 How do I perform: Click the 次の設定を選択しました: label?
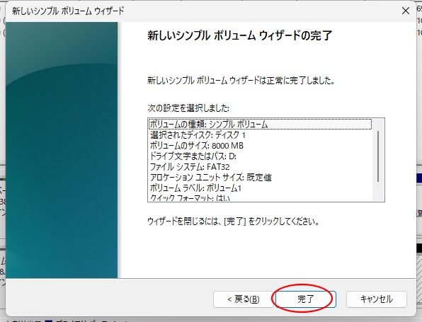[x=188, y=108]
